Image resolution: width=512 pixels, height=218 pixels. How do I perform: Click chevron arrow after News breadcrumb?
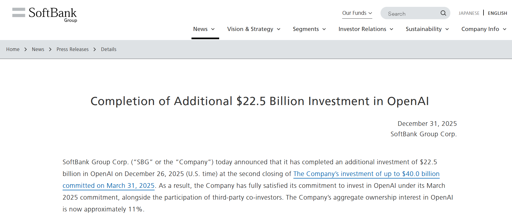click(50, 49)
